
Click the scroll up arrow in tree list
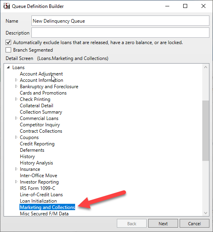pyautogui.click(x=205, y=67)
